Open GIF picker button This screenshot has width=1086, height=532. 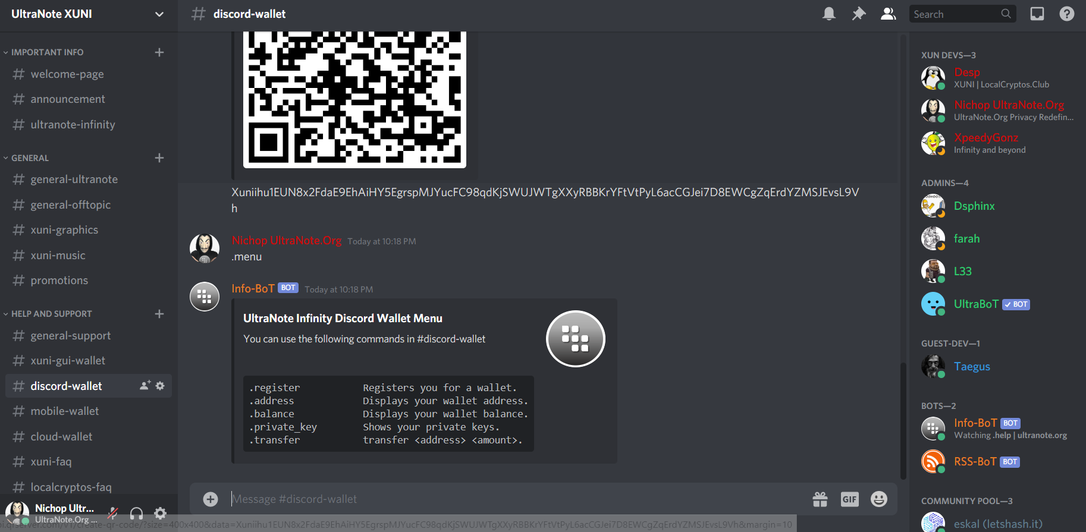coord(850,499)
